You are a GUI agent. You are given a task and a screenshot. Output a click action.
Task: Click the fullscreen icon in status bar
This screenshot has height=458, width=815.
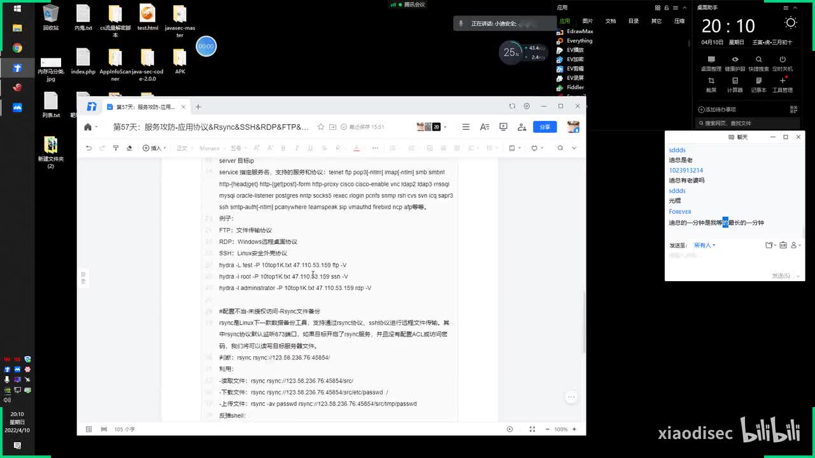(532, 429)
